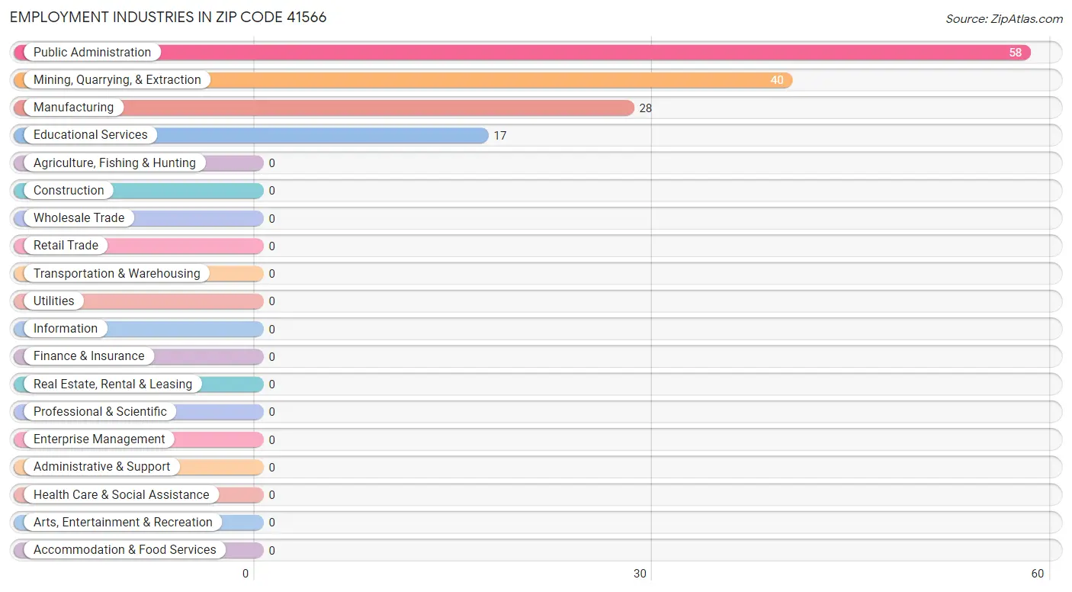1072x592 pixels.
Task: Select the Retail Trade label
Action: click(x=66, y=245)
